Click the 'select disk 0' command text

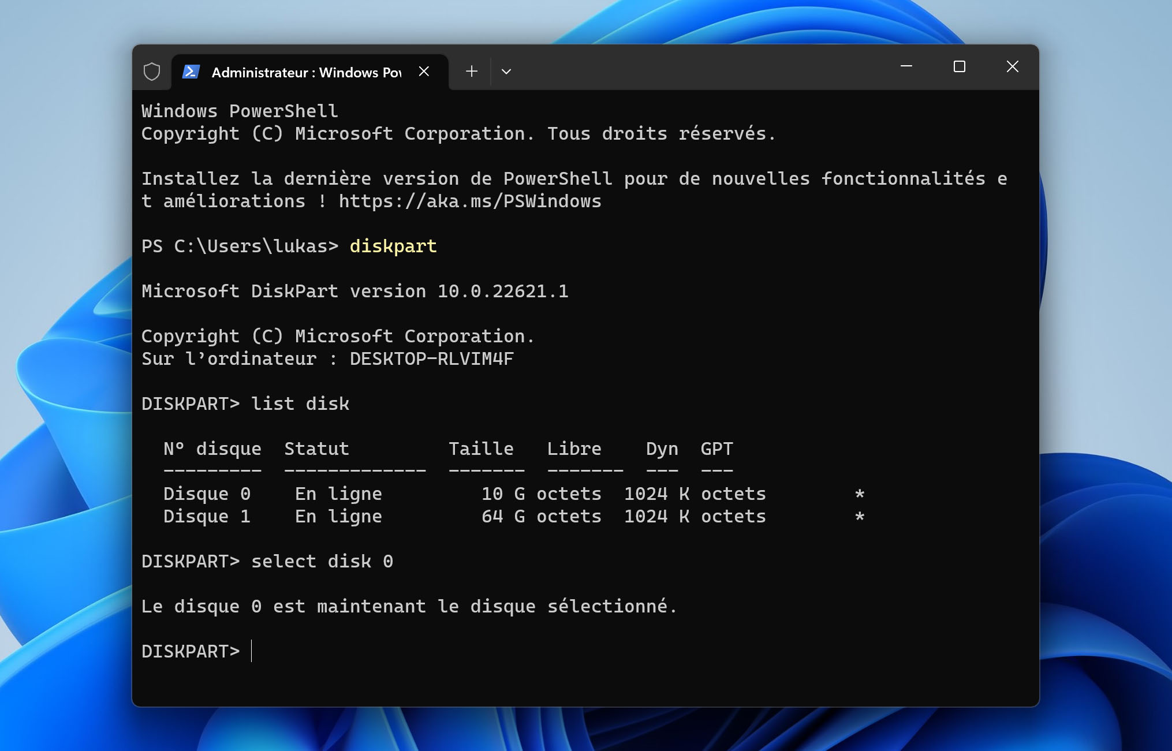pyautogui.click(x=322, y=561)
